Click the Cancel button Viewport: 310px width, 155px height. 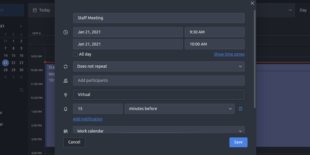tap(74, 142)
